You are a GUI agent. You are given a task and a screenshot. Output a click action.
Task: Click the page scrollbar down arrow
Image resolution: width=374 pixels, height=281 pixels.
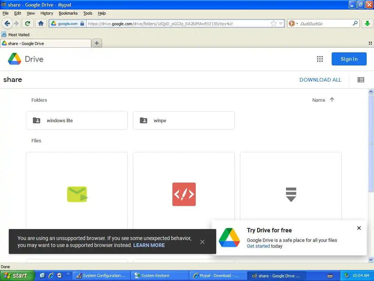tap(371, 259)
